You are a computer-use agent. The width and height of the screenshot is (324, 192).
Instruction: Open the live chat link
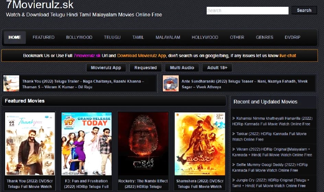pos(288,56)
